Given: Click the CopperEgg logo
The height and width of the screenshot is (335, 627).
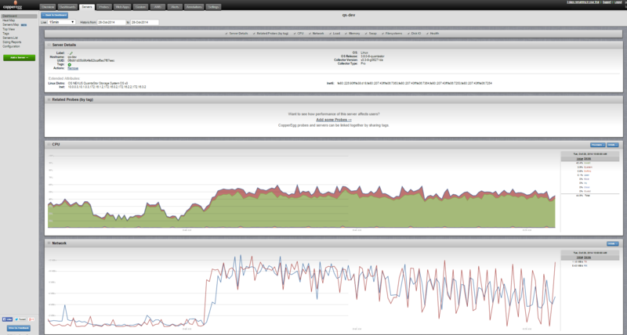Looking at the screenshot, I should point(13,5).
